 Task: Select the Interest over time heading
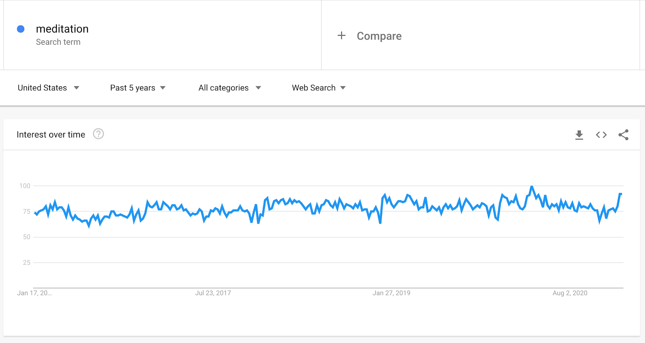[50, 134]
